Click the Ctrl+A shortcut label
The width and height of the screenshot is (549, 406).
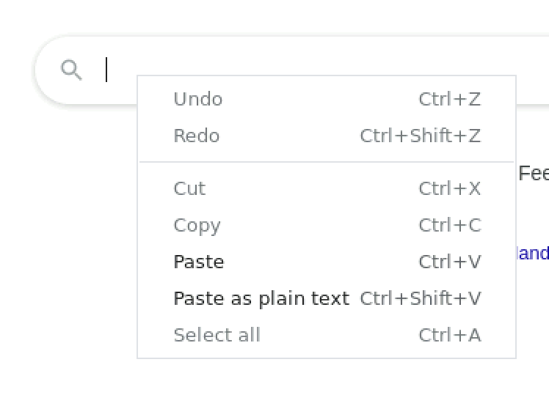[449, 335]
